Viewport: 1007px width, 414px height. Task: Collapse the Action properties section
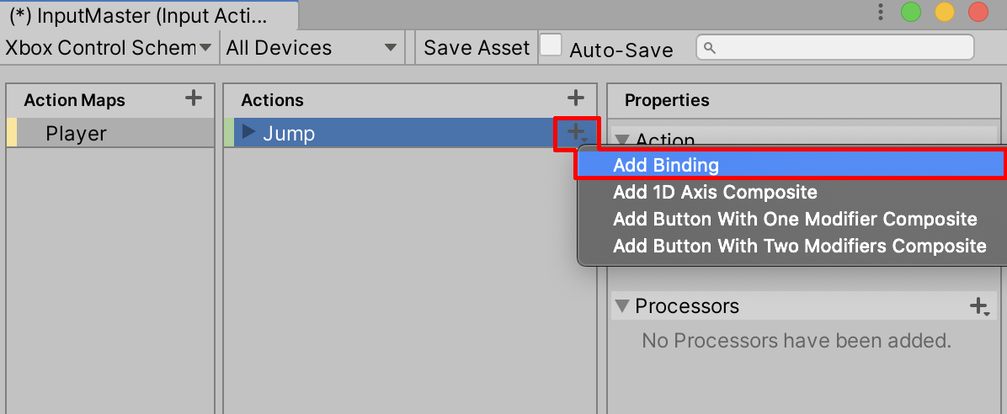point(622,140)
